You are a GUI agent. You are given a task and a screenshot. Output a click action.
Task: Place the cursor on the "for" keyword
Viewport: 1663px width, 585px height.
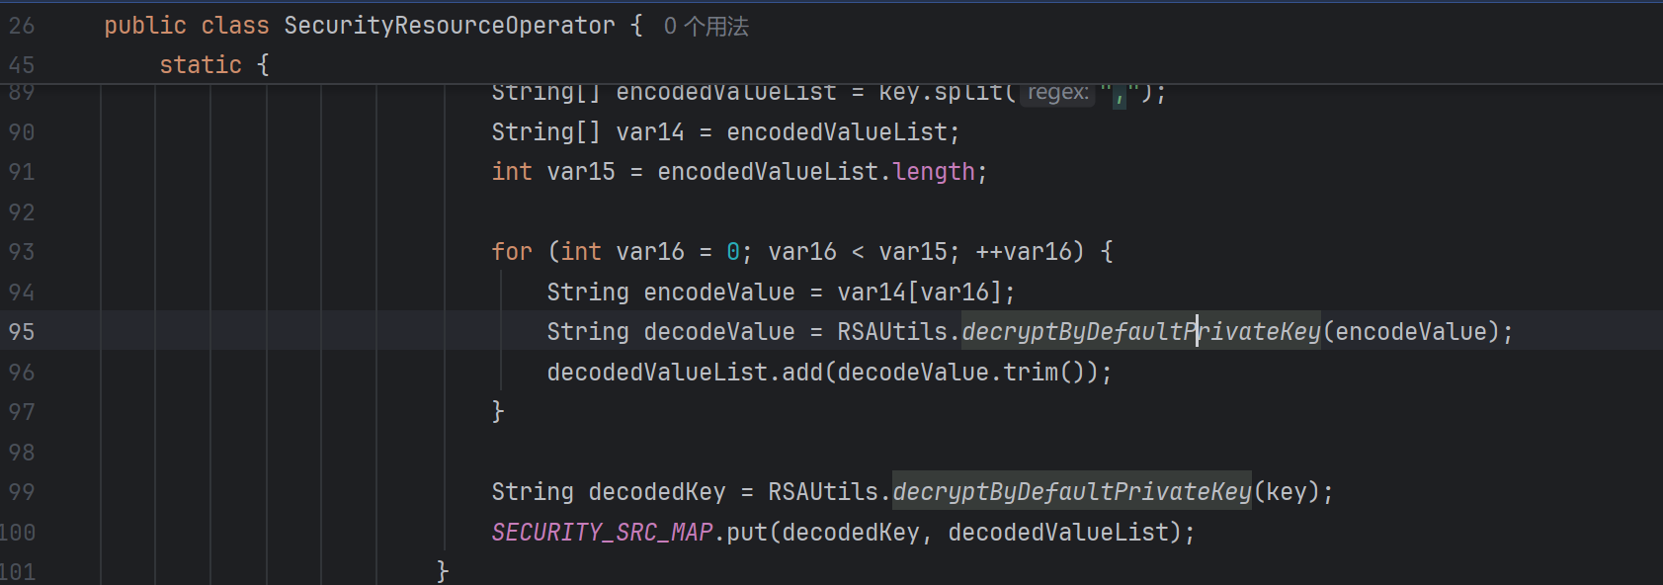[512, 252]
